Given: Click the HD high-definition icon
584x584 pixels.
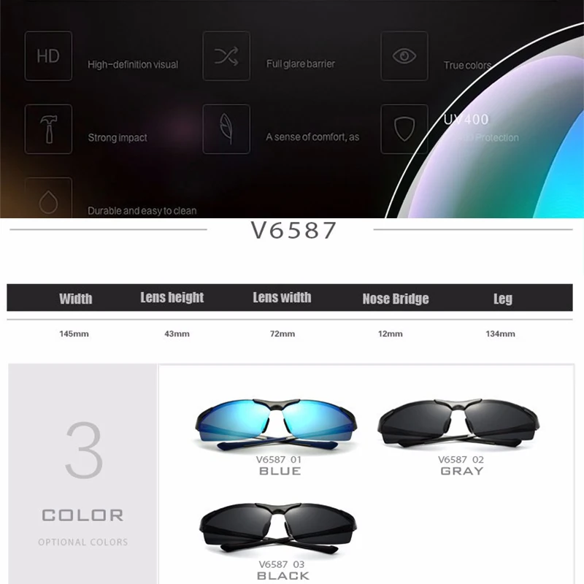Looking at the screenshot, I should click(x=48, y=56).
